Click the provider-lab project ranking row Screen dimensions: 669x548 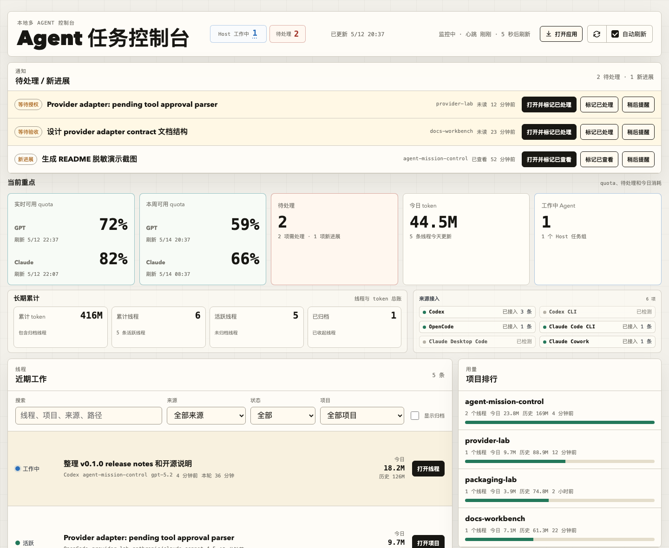(560, 450)
